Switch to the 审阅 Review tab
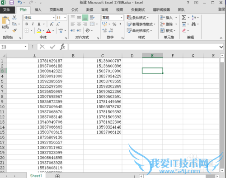The image size is (226, 178). pos(104,10)
